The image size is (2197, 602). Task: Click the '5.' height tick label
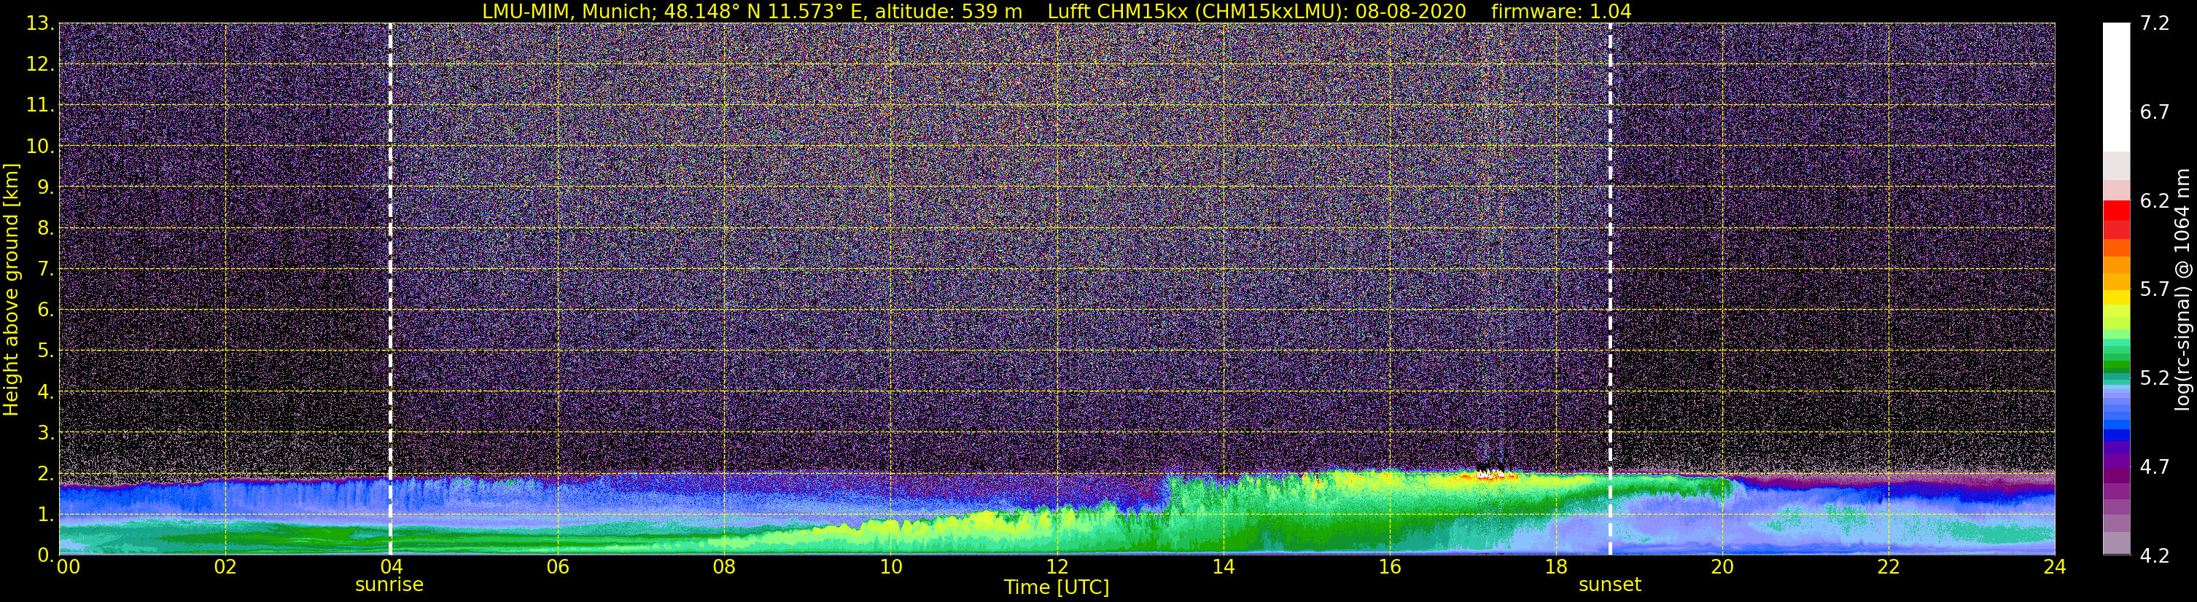(46, 351)
